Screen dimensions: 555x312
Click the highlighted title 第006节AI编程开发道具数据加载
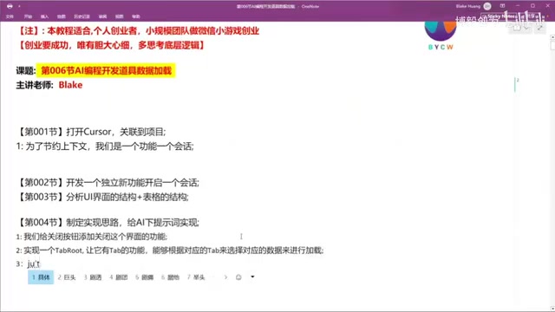[x=106, y=70]
